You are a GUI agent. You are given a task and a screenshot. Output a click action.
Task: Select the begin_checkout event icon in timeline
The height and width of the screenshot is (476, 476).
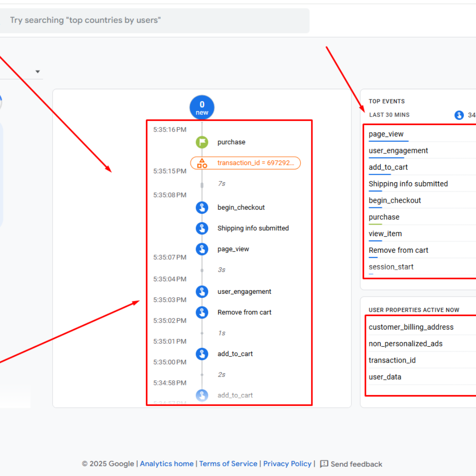coord(202,207)
